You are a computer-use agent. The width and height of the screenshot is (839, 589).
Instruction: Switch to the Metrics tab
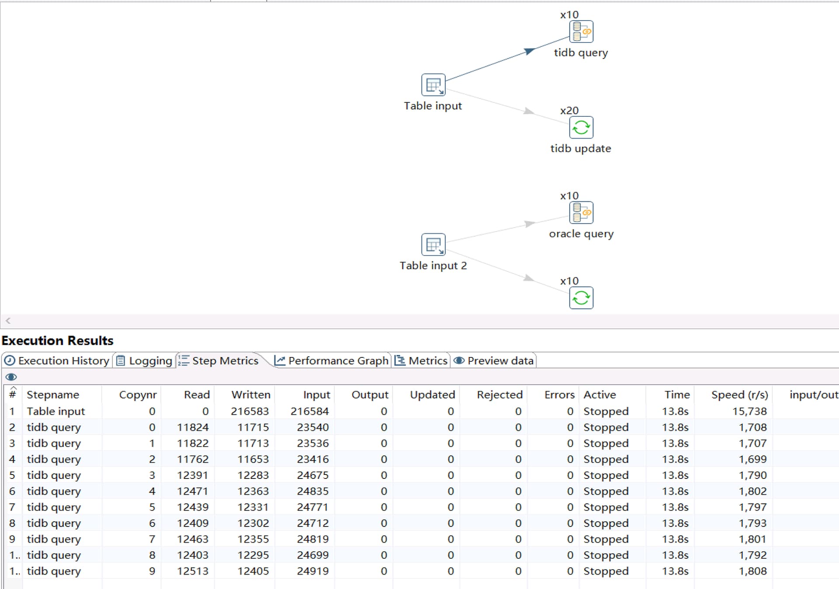point(422,361)
